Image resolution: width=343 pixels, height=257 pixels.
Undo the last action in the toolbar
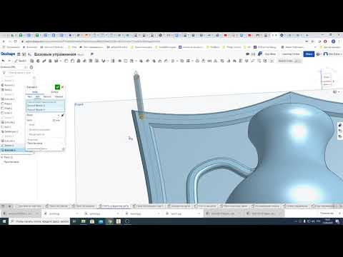point(4,61)
